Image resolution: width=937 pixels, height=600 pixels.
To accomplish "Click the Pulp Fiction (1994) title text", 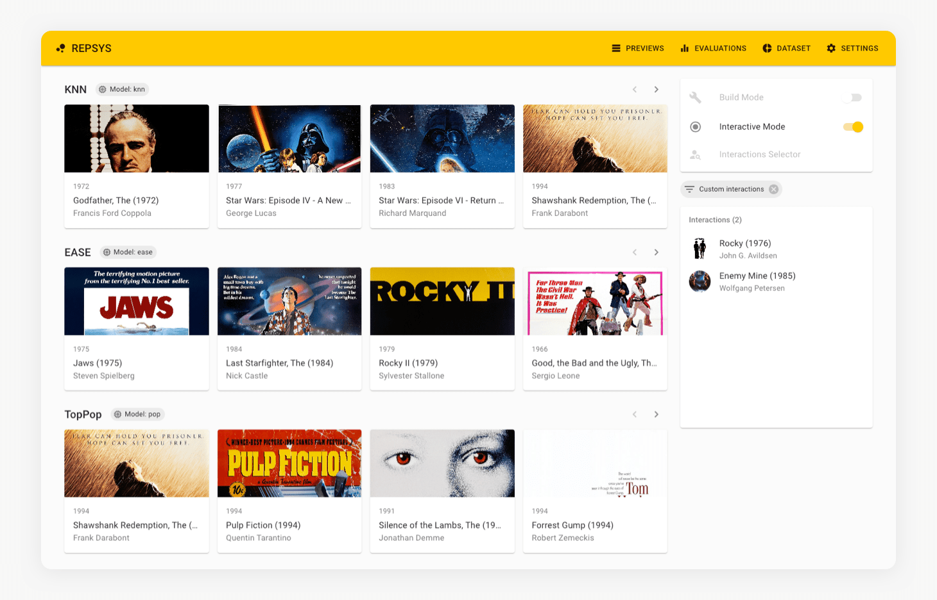I will point(263,525).
